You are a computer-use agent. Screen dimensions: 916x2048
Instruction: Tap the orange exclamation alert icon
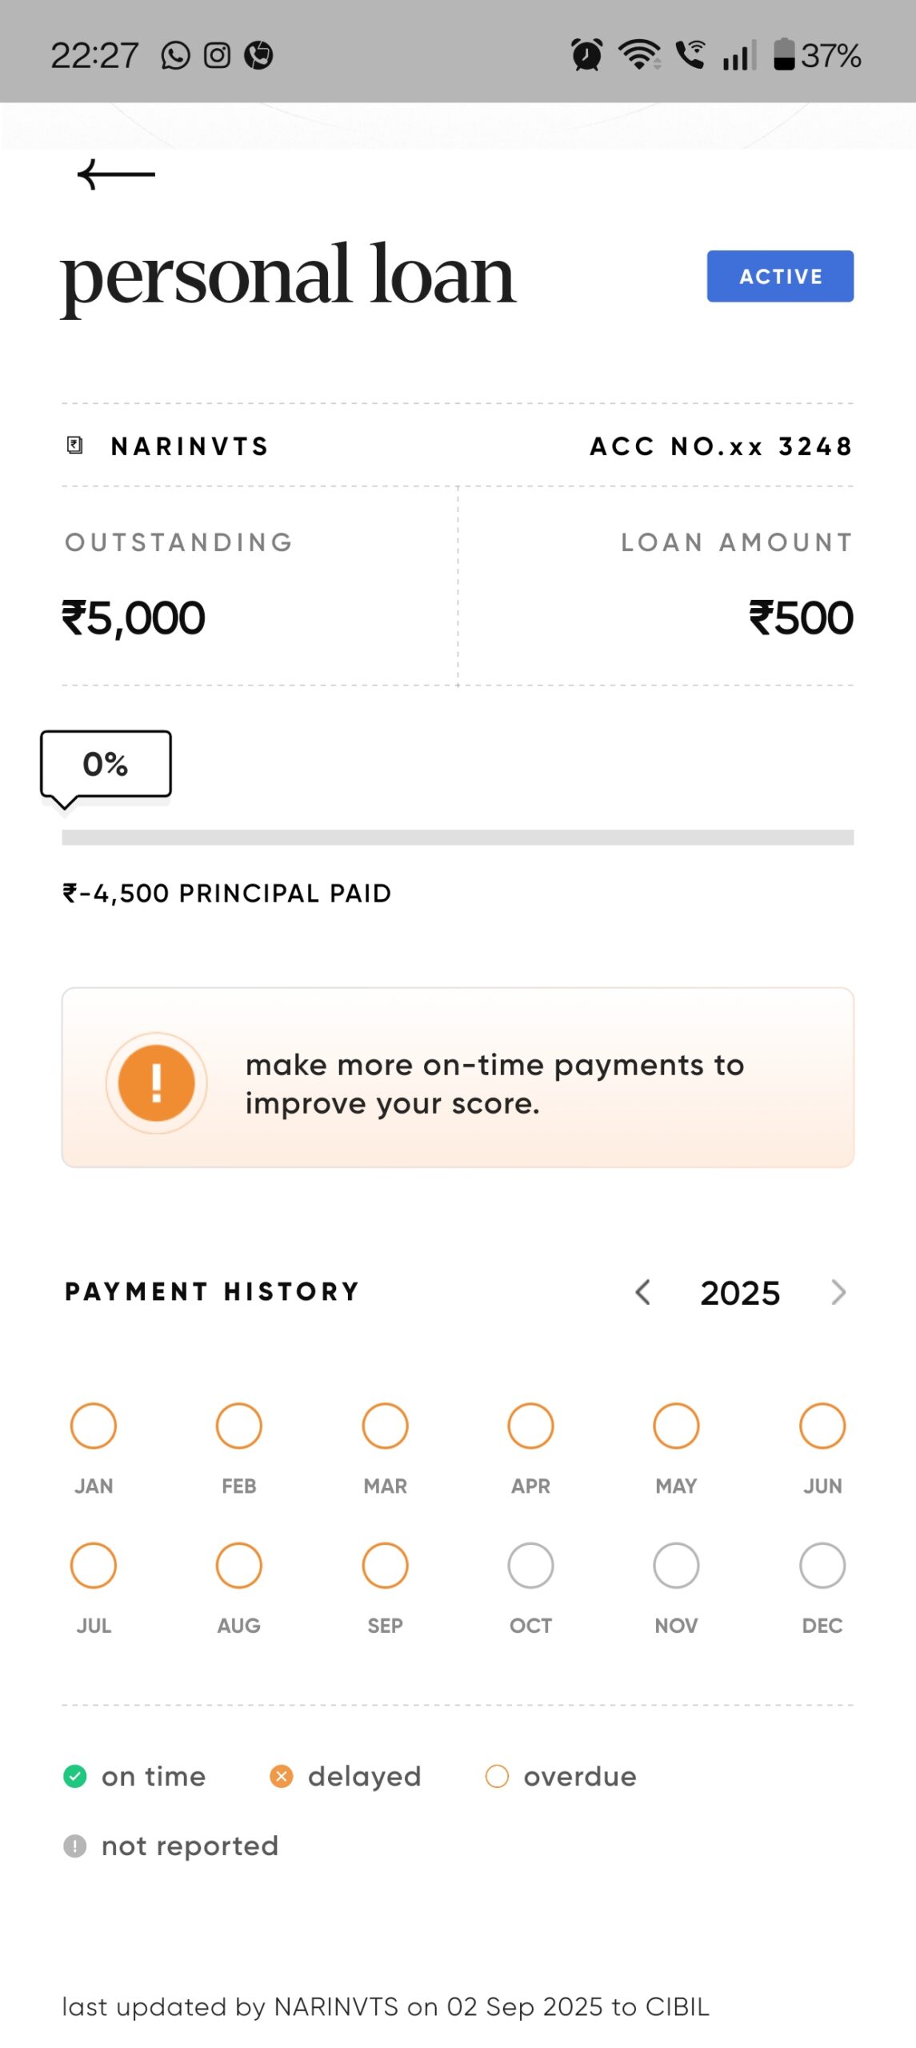click(x=157, y=1082)
